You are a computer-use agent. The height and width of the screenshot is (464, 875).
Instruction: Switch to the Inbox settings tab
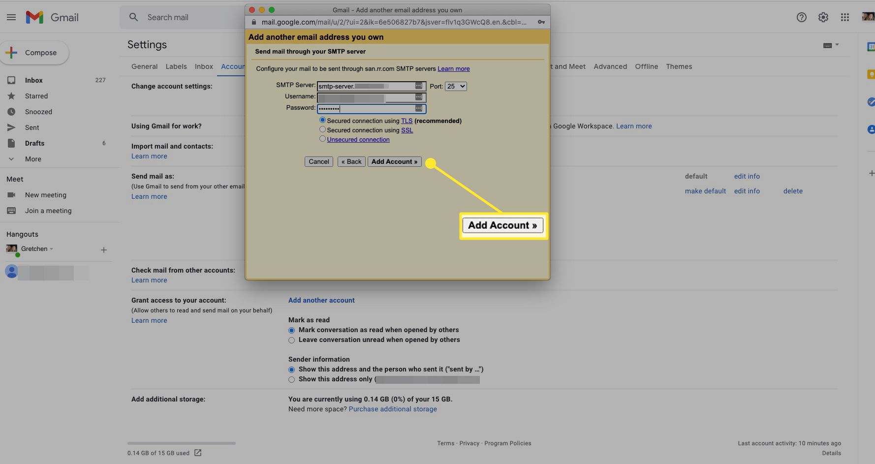[x=204, y=66]
